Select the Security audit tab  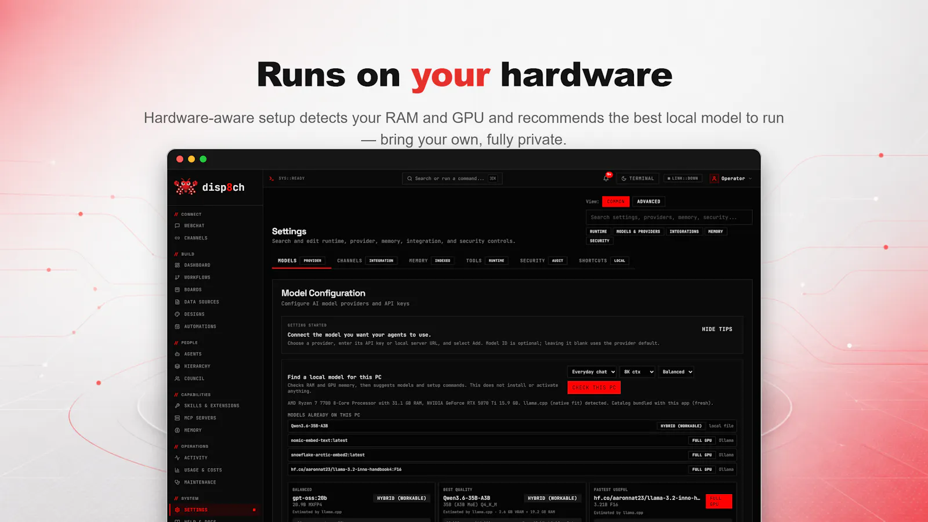(x=543, y=261)
